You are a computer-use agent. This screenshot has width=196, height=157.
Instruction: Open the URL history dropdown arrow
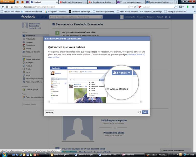click(132, 7)
